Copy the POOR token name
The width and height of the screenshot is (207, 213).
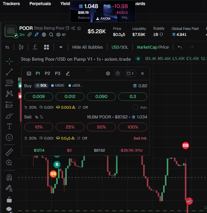[67, 28]
